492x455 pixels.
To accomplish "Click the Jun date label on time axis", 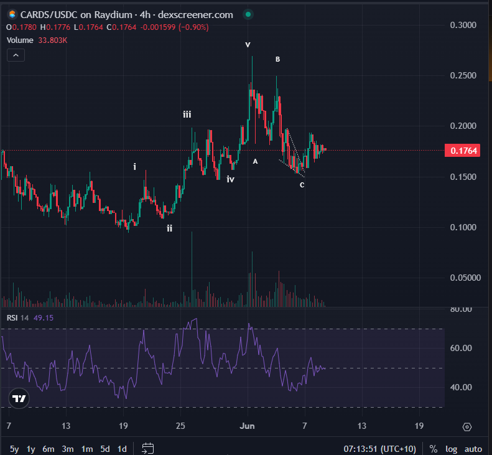I will tap(247, 426).
